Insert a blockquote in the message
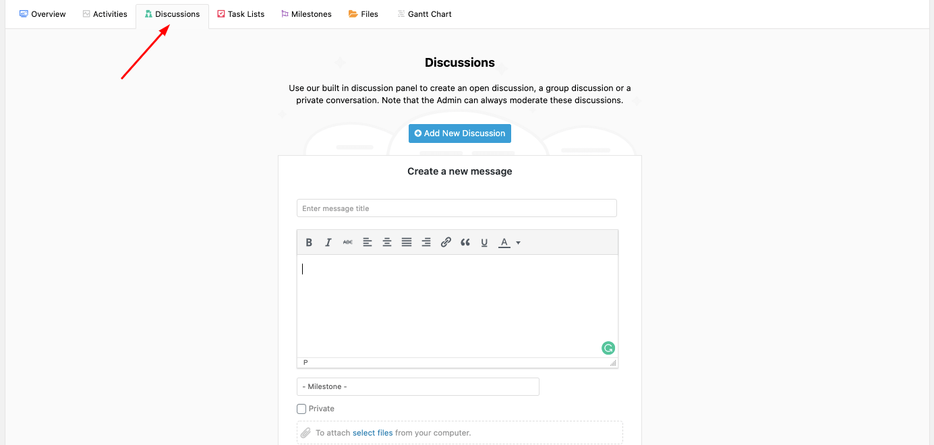This screenshot has height=445, width=934. (x=465, y=243)
